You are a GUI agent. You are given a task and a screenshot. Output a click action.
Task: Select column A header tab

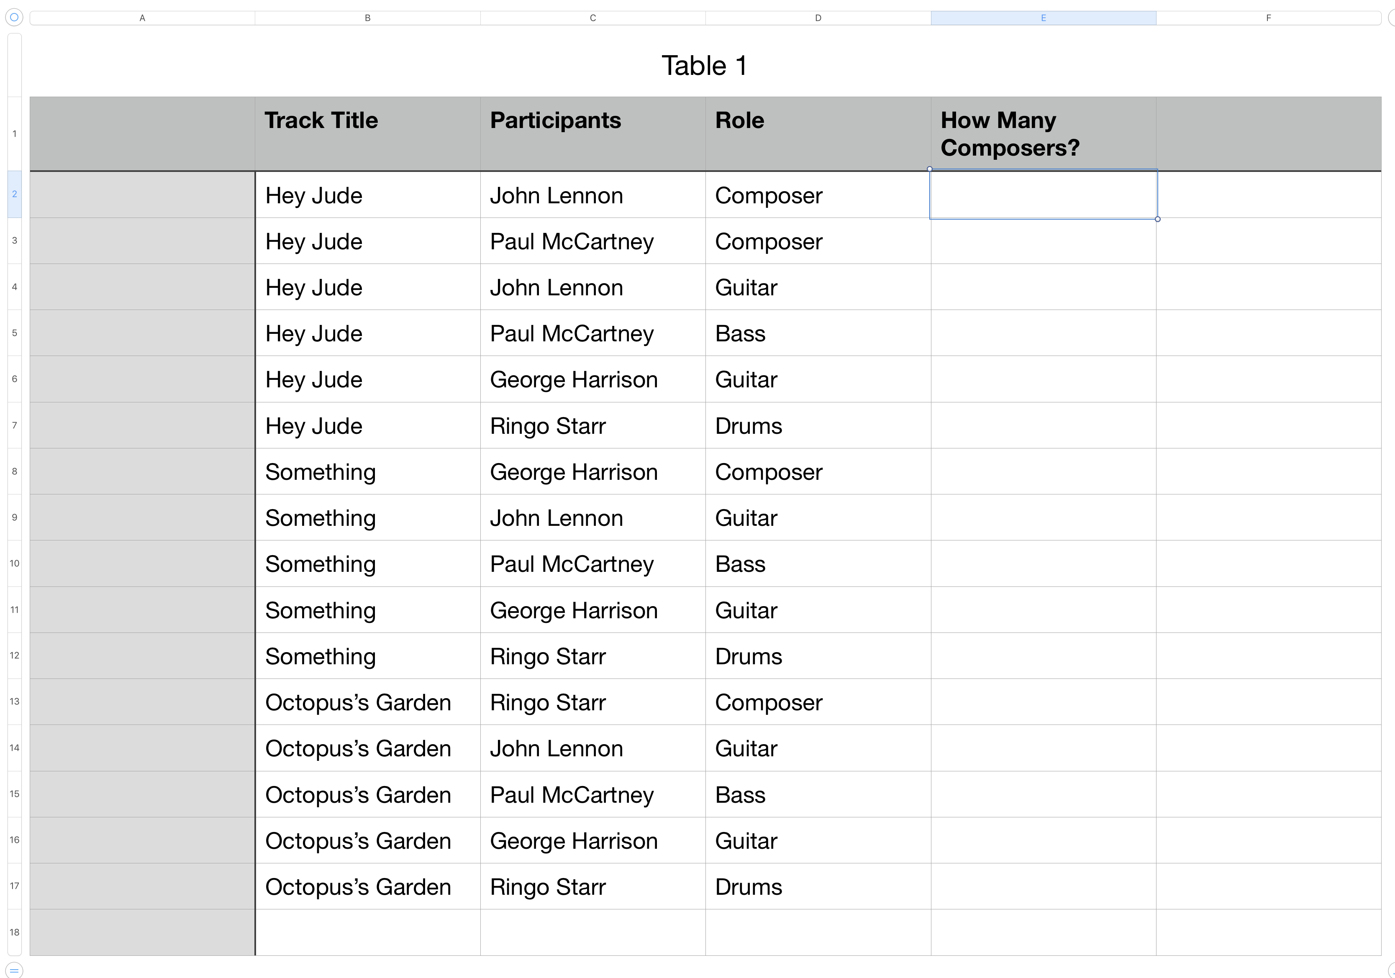(142, 18)
